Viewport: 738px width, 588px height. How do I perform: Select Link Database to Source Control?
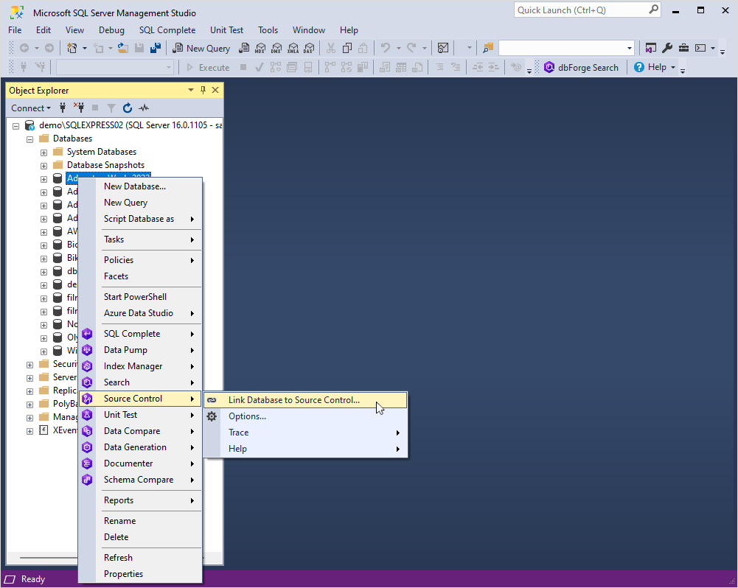[305, 400]
